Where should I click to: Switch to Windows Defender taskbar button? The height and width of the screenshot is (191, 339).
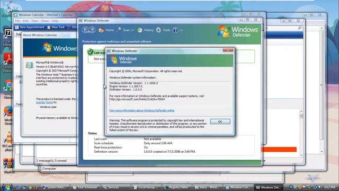pos(269,187)
